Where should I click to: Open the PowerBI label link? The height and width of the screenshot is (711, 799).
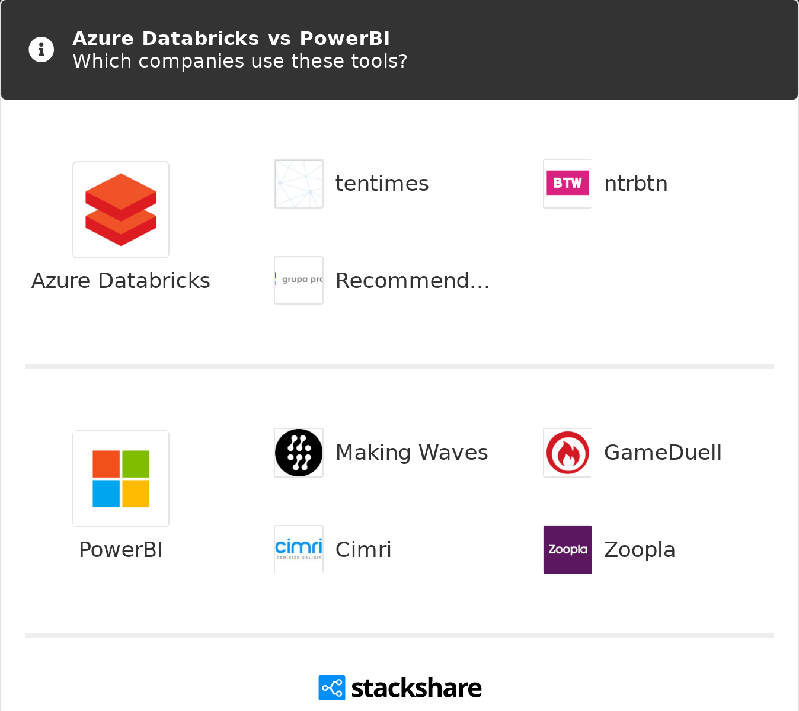click(x=121, y=550)
